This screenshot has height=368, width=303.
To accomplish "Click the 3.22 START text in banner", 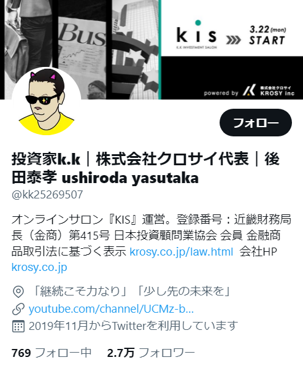I will (267, 35).
